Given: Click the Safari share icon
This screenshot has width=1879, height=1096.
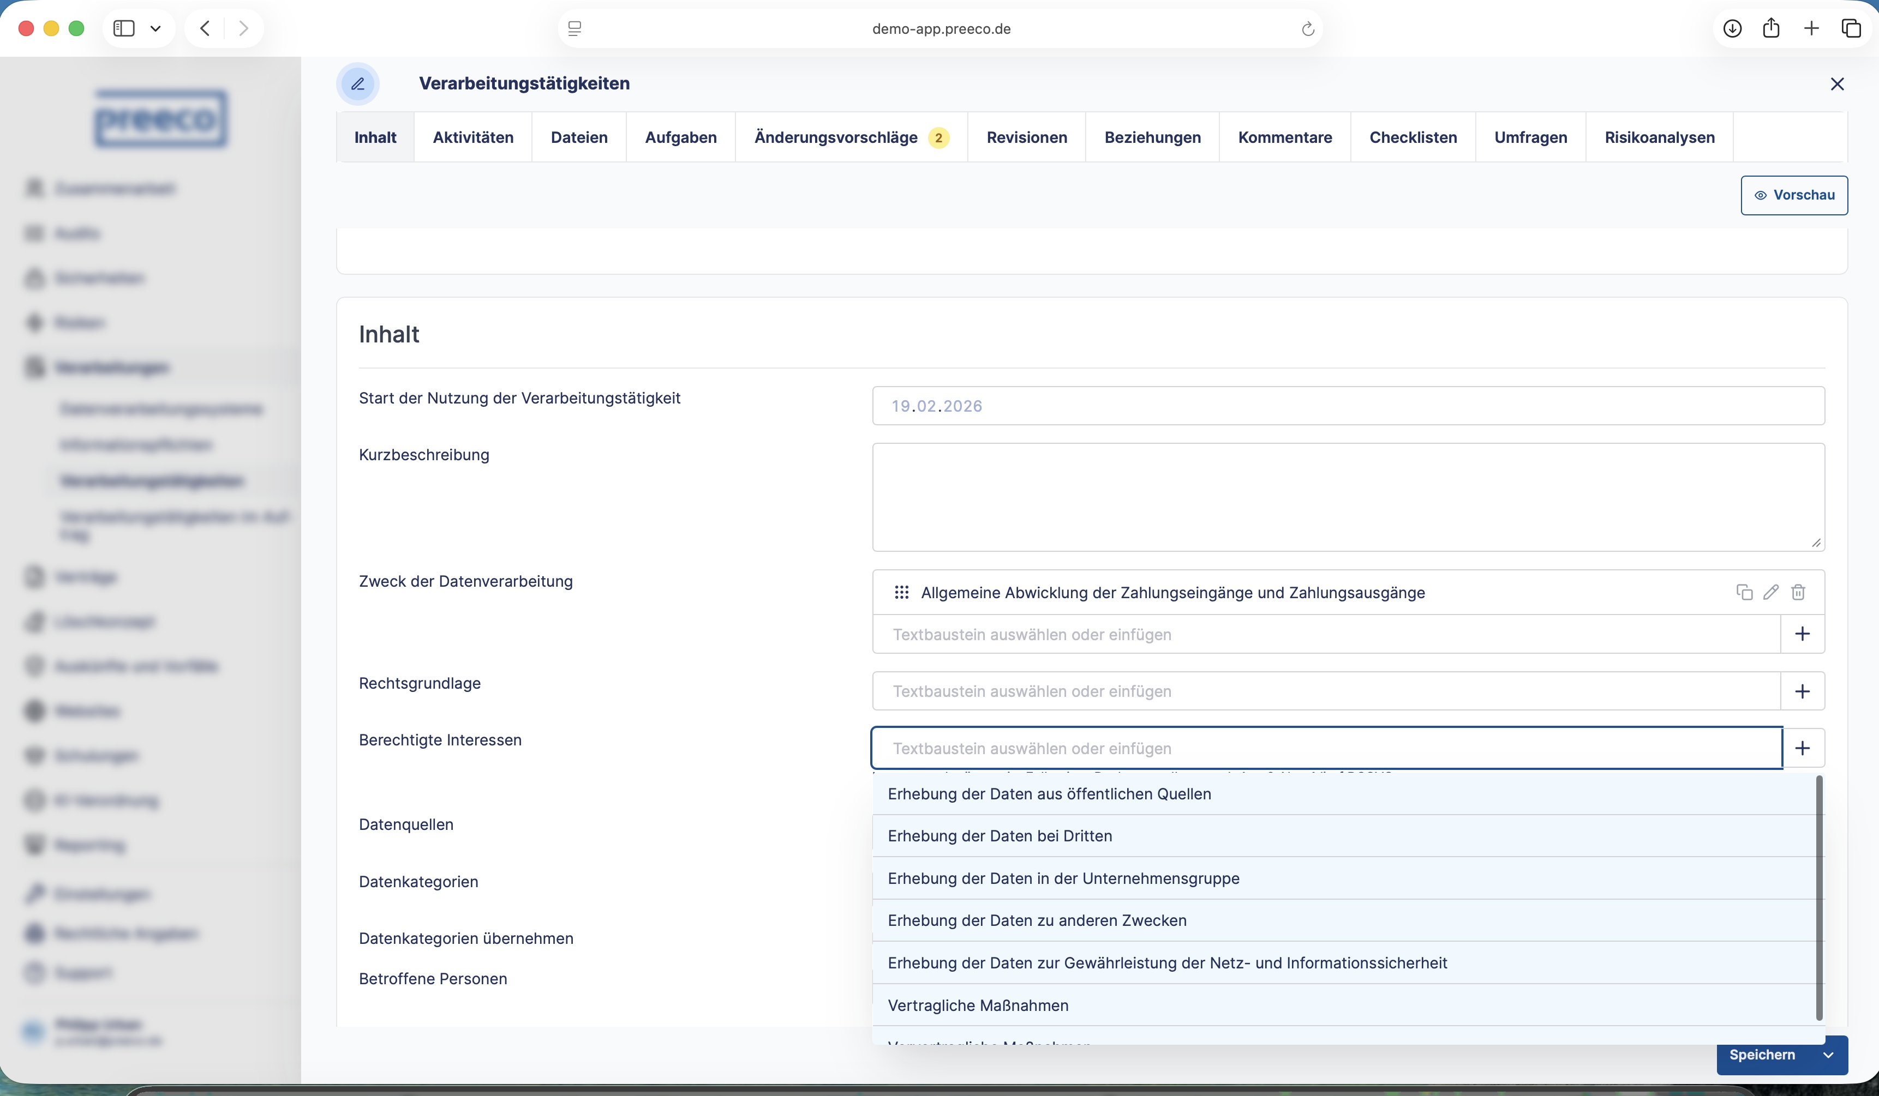Looking at the screenshot, I should [1771, 28].
